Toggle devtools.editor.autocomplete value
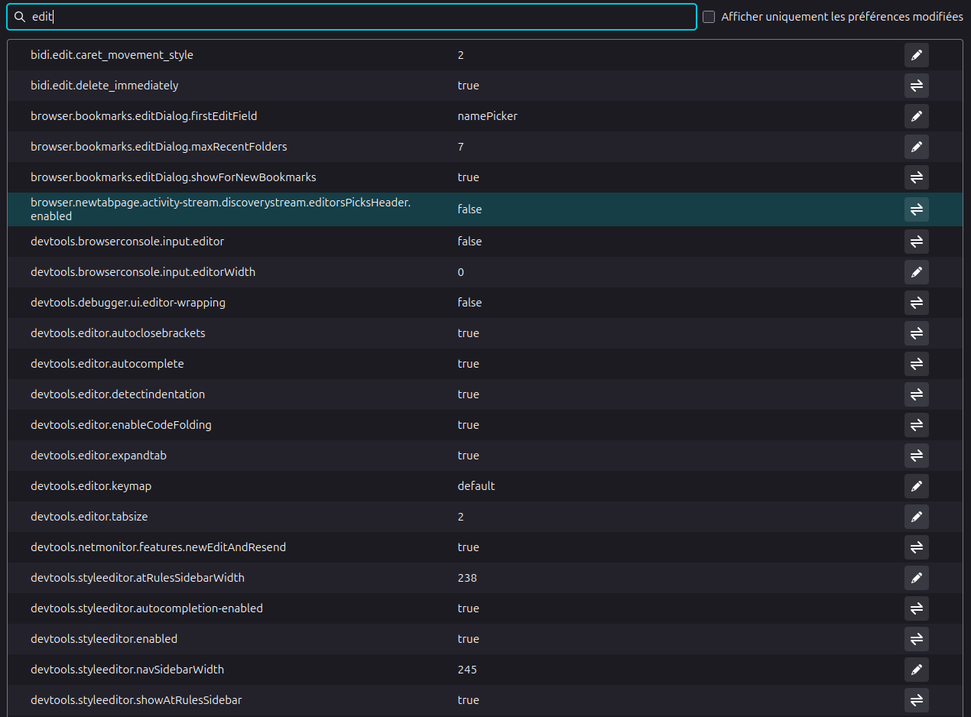This screenshot has width=971, height=717. [x=916, y=364]
